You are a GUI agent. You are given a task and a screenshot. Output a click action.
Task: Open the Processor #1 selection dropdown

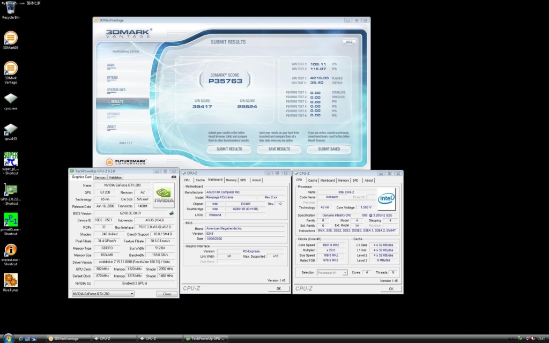[x=332, y=272]
